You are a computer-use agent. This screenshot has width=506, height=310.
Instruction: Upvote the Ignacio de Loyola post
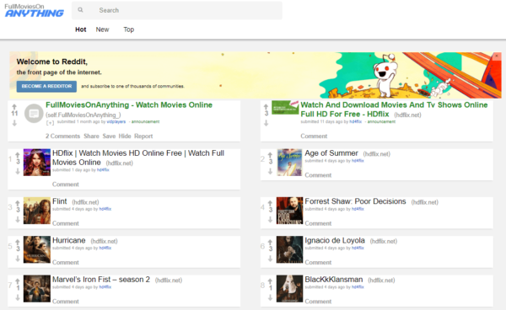pyautogui.click(x=271, y=242)
